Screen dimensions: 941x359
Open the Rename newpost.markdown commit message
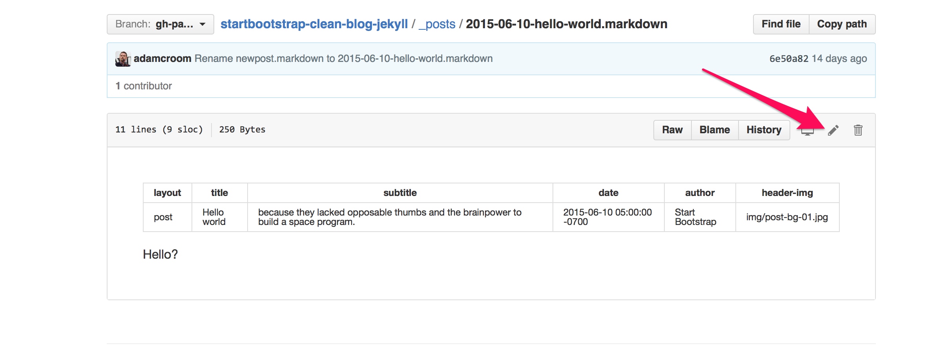pos(344,59)
